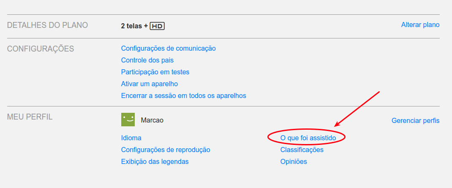
Task: Open Configurações de comunicação
Action: tap(169, 48)
